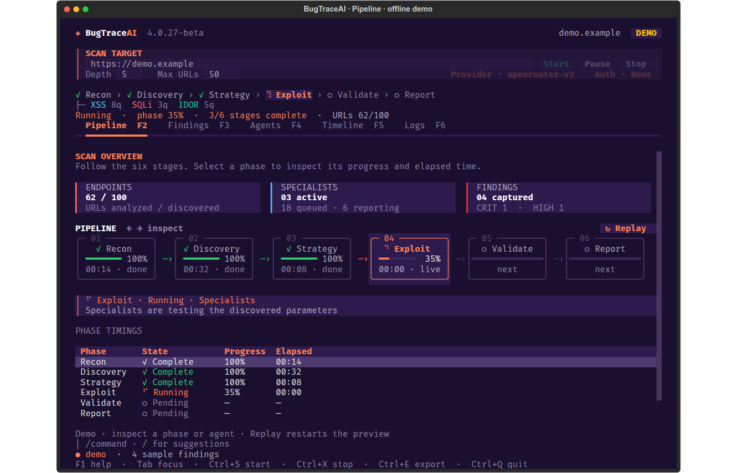Click the vertical scrollbar of the scan overview
Image resolution: width=737 pixels, height=473 pixels.
tap(659, 276)
